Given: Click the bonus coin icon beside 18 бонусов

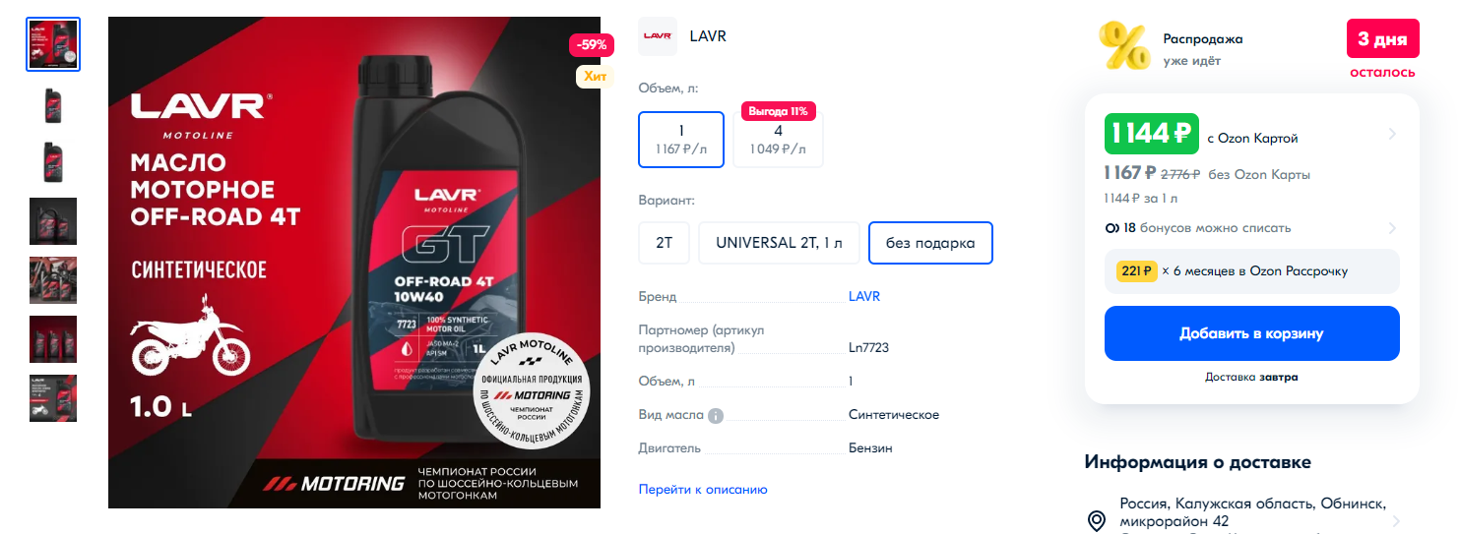Looking at the screenshot, I should [1112, 228].
